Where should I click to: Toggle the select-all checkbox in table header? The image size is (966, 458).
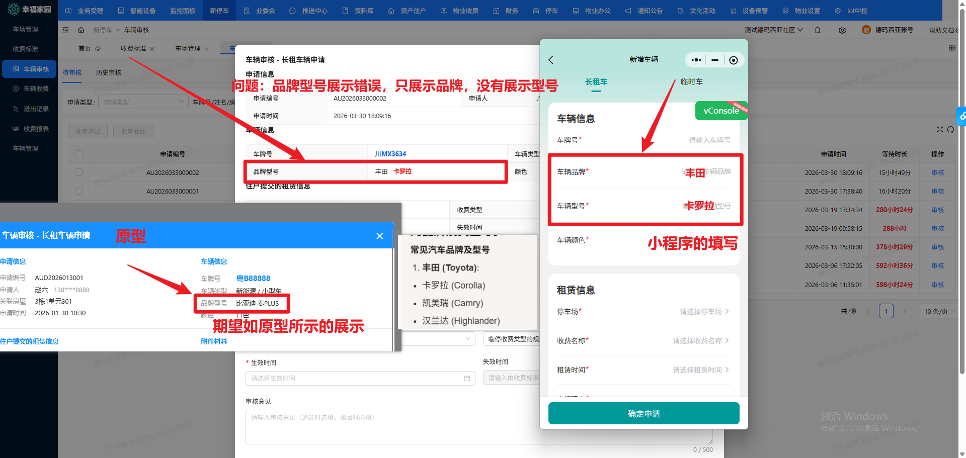(x=79, y=154)
